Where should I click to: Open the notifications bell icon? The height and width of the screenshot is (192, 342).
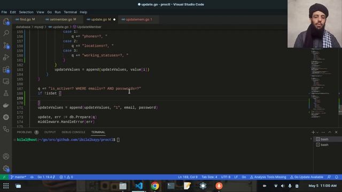(337, 177)
